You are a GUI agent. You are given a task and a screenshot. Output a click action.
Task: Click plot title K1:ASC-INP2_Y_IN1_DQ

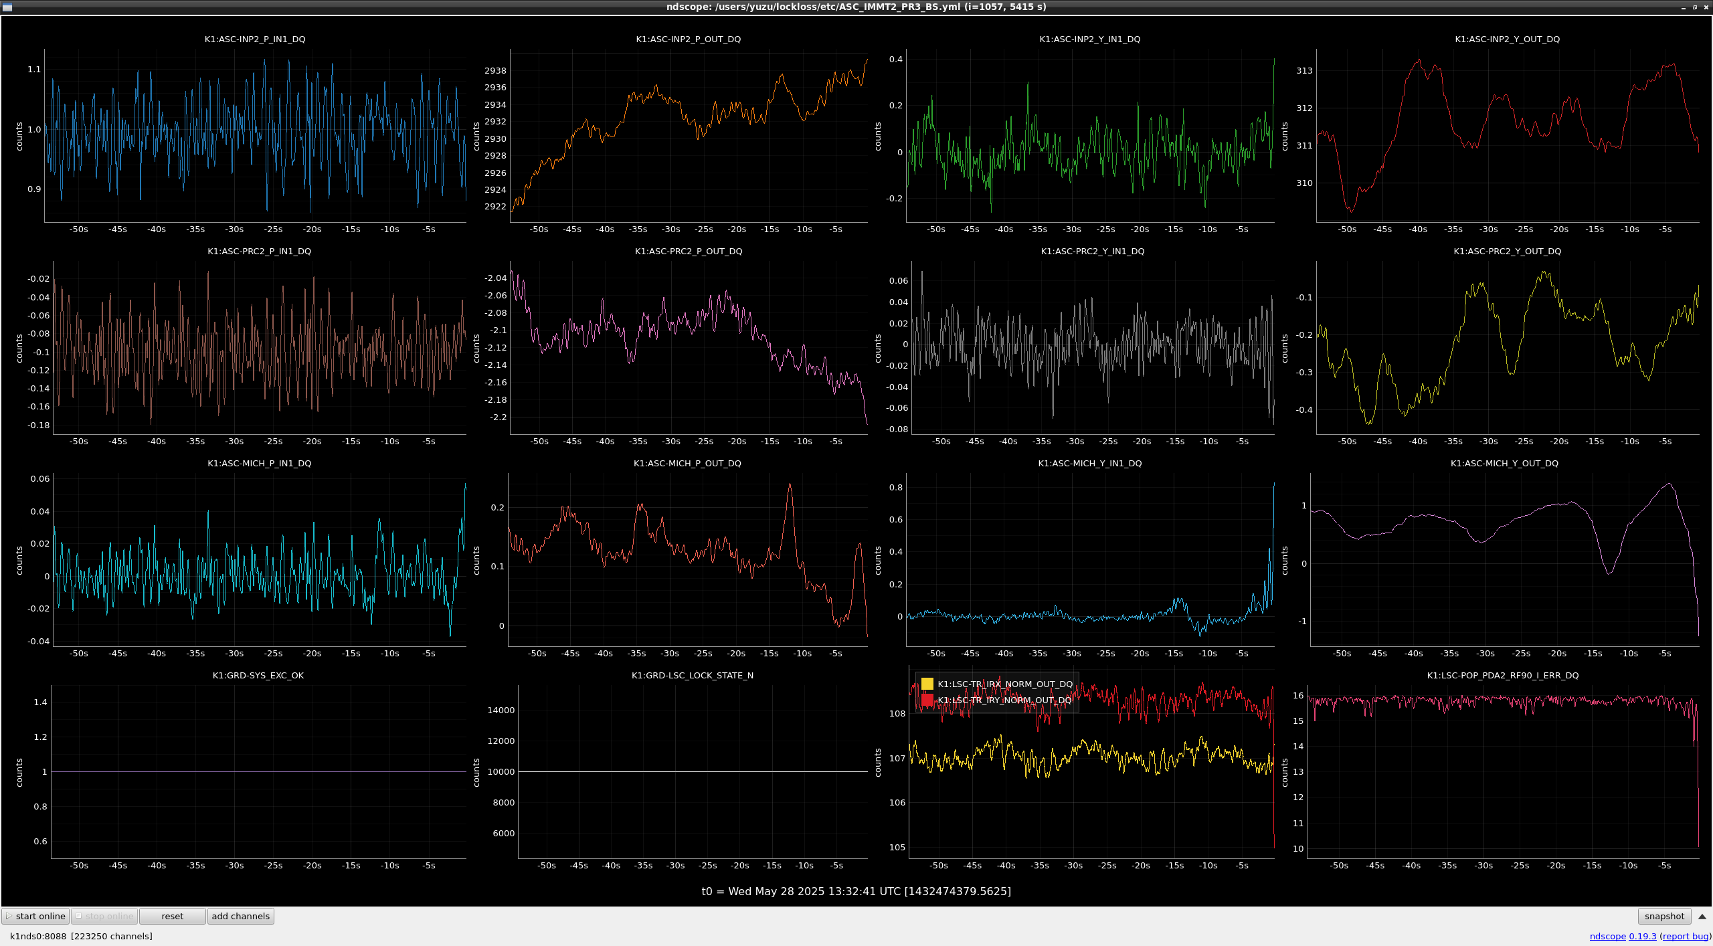pos(1090,39)
